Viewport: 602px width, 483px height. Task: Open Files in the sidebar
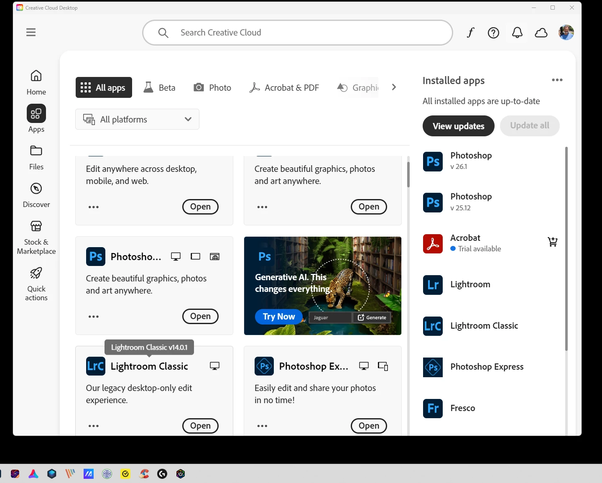coord(36,158)
